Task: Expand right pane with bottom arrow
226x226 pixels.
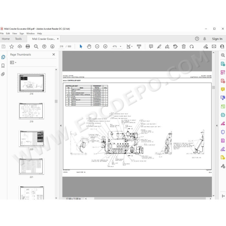Action: (223, 196)
